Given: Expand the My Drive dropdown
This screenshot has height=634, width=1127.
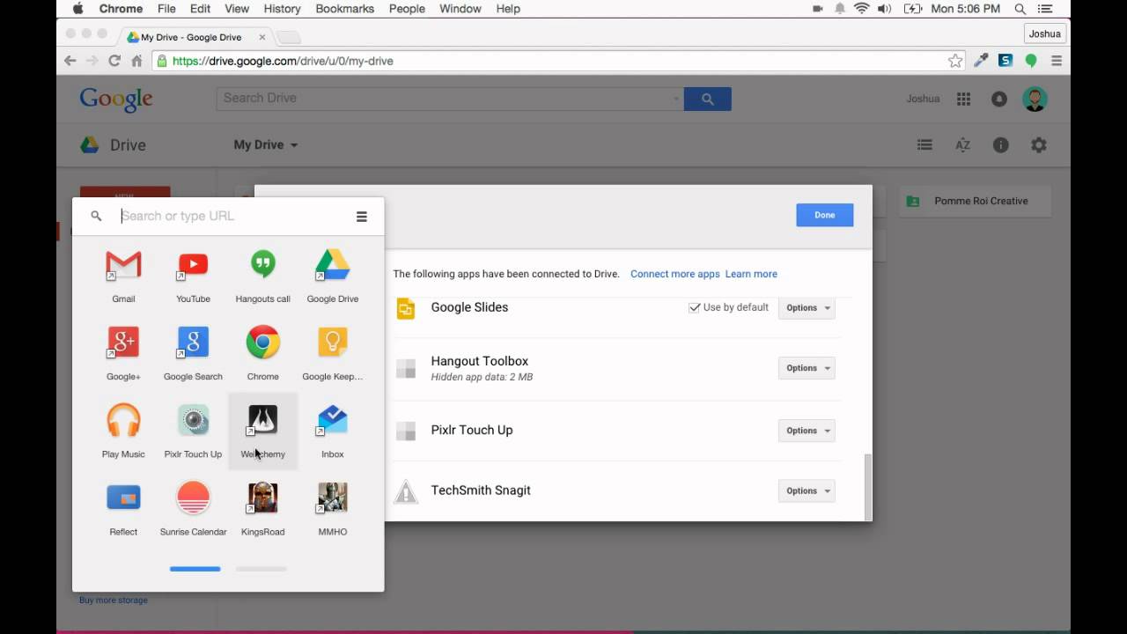Looking at the screenshot, I should click(x=266, y=144).
